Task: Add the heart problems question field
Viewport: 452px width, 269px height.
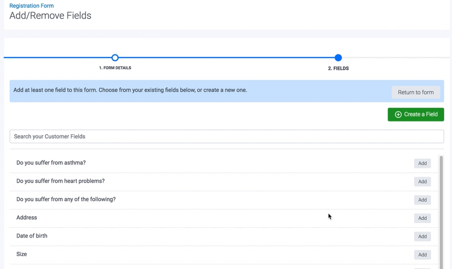Action: [x=422, y=182]
